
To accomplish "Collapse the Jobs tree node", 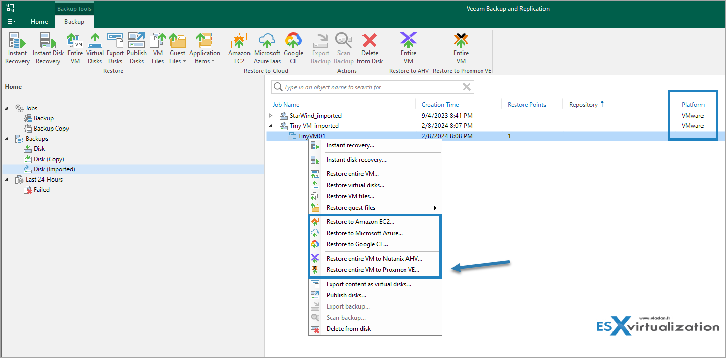I will (x=7, y=108).
